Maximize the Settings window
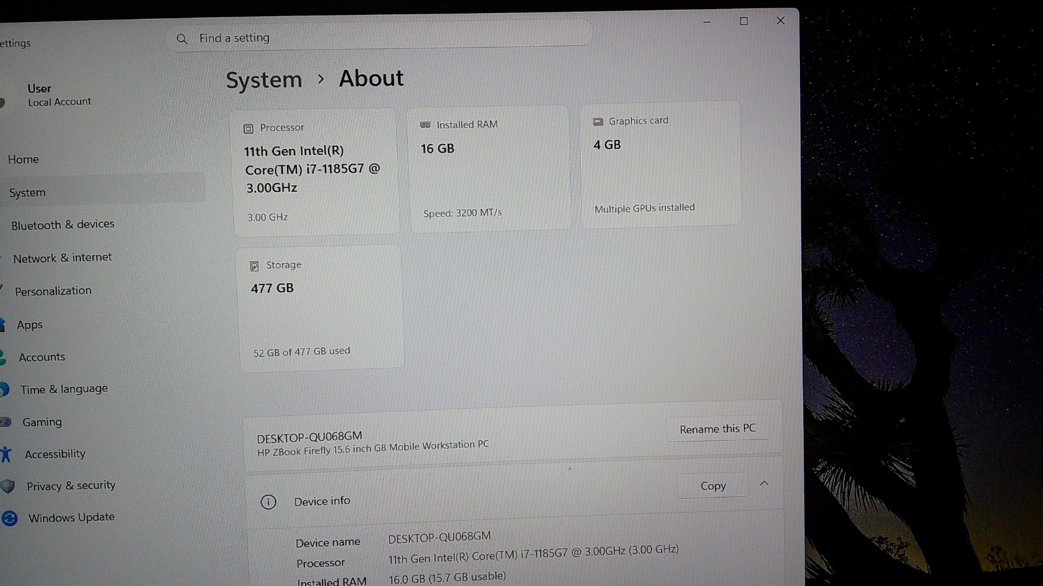The height and width of the screenshot is (586, 1043). click(x=744, y=21)
